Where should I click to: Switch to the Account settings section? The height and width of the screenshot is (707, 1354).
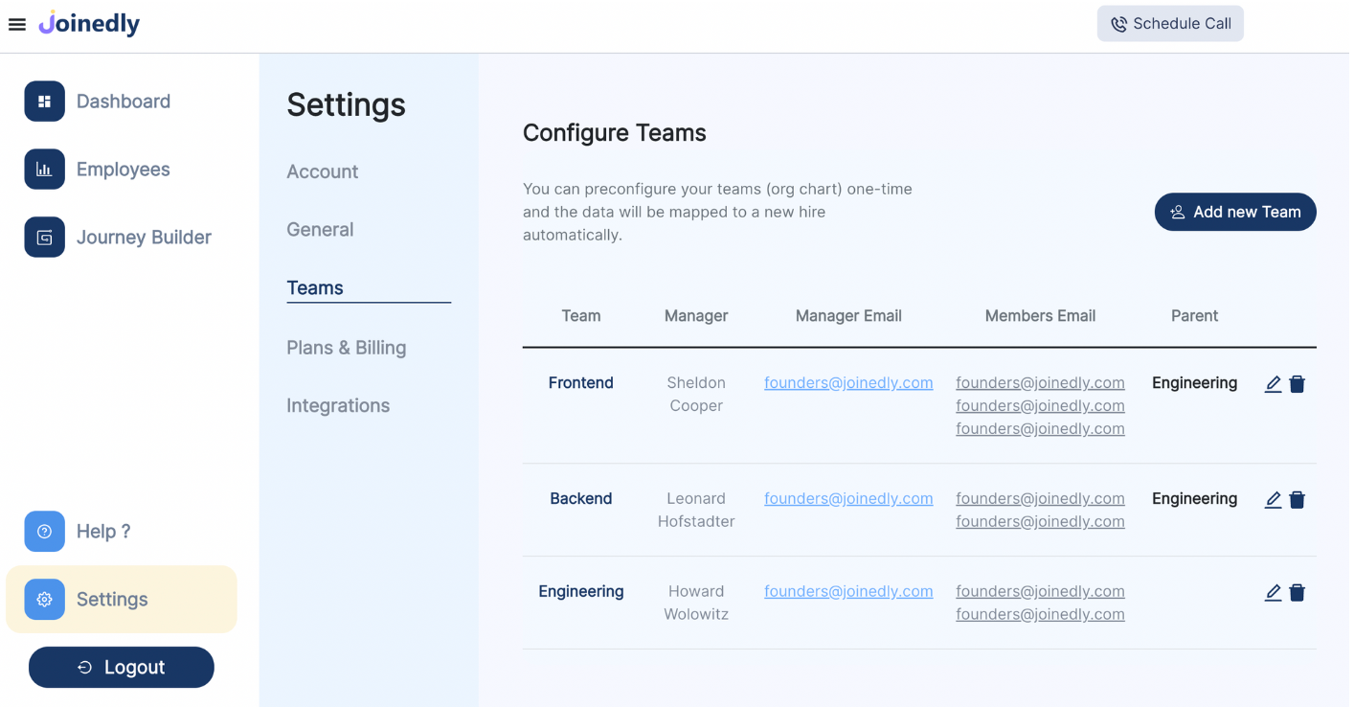pyautogui.click(x=322, y=171)
